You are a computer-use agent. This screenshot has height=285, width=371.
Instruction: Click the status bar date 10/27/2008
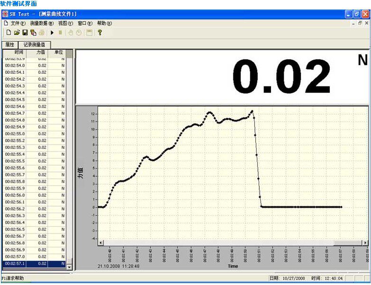[x=294, y=278]
